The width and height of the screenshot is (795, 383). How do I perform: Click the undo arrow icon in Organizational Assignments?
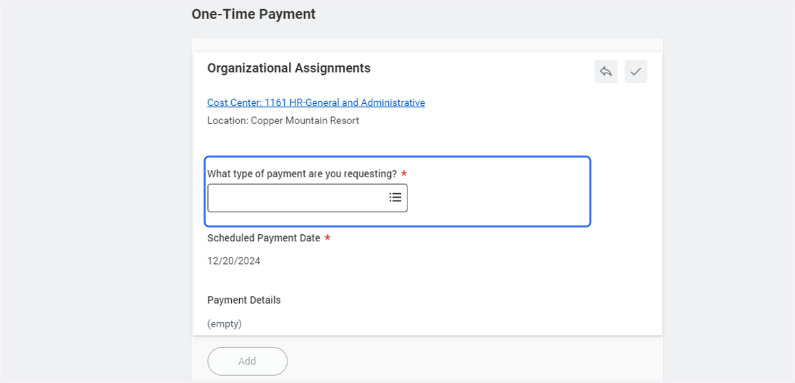[x=606, y=71]
